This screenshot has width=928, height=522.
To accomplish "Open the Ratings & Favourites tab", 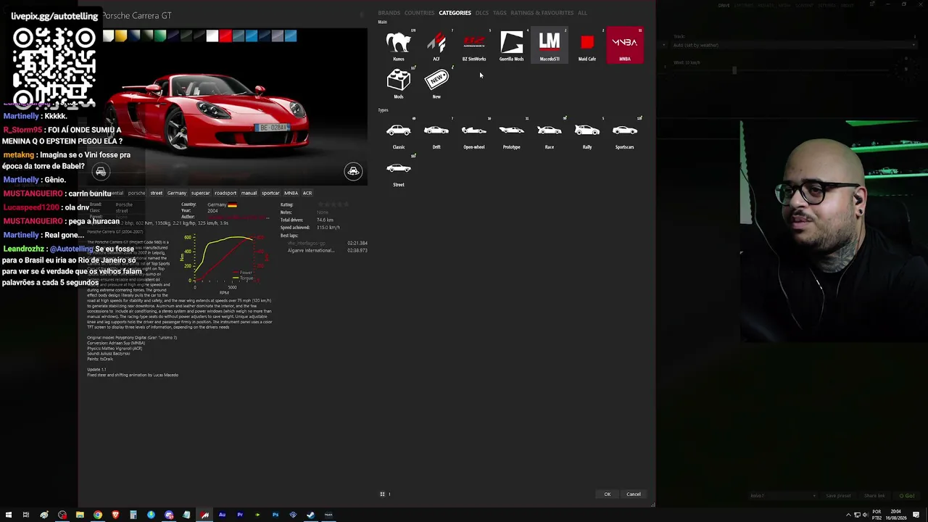I will point(542,13).
